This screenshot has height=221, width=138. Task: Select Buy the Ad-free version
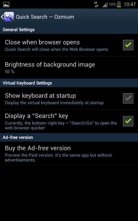click(69, 153)
